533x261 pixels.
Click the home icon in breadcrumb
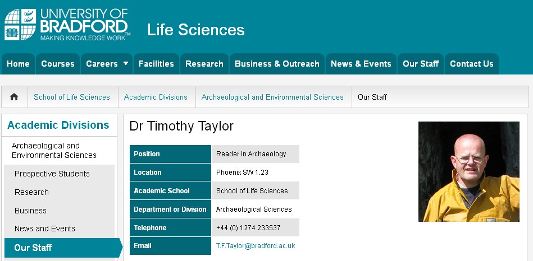tap(14, 97)
